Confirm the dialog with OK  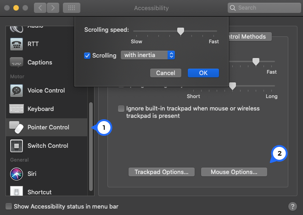pos(203,73)
